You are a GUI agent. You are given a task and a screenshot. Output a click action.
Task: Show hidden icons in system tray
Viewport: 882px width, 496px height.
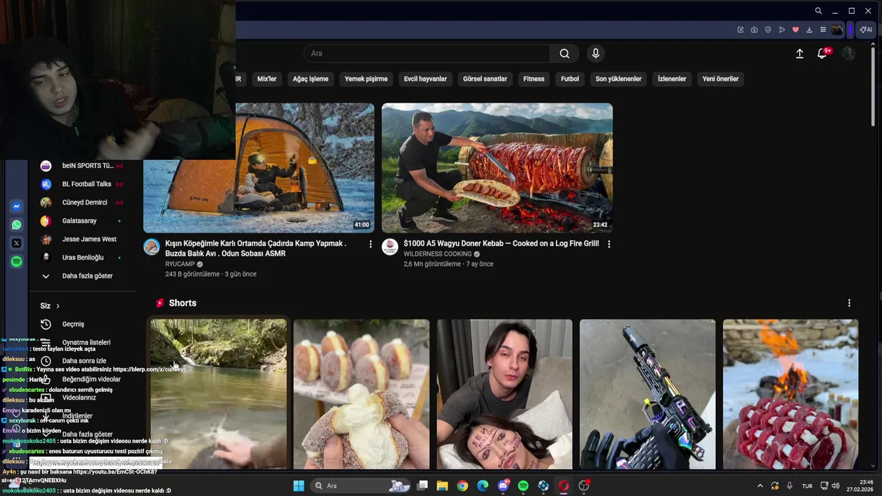[x=760, y=486]
